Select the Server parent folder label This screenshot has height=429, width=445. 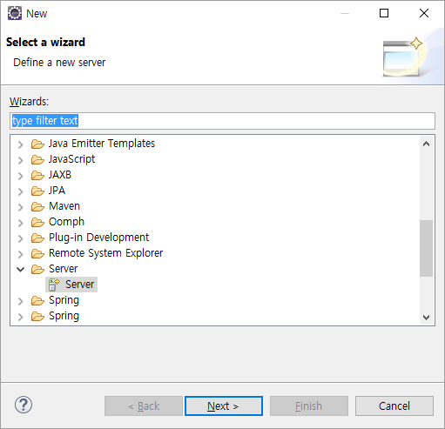tap(63, 269)
